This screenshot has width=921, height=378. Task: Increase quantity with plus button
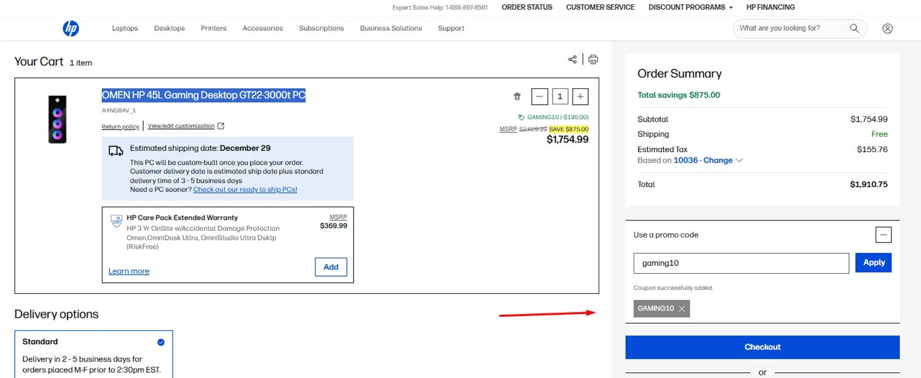[x=581, y=96]
